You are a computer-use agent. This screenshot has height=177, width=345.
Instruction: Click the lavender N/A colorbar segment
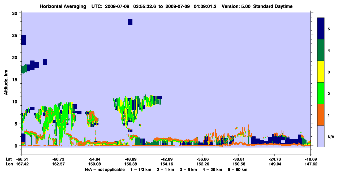click(x=321, y=136)
